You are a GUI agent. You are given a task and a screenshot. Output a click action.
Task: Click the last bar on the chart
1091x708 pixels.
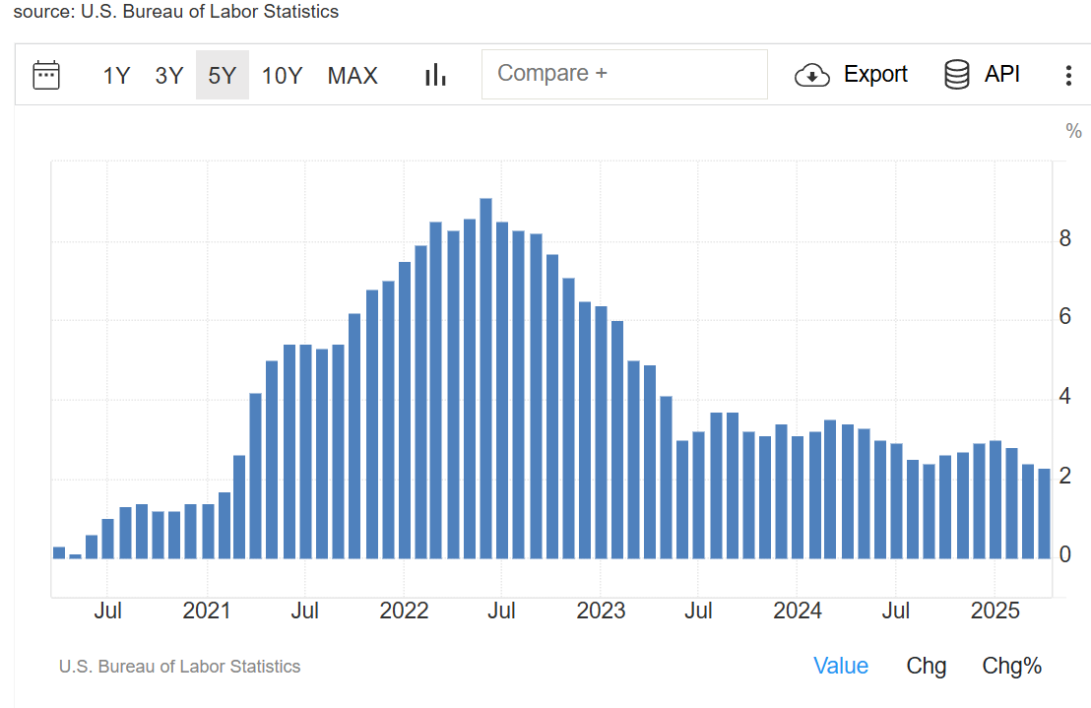1045,514
